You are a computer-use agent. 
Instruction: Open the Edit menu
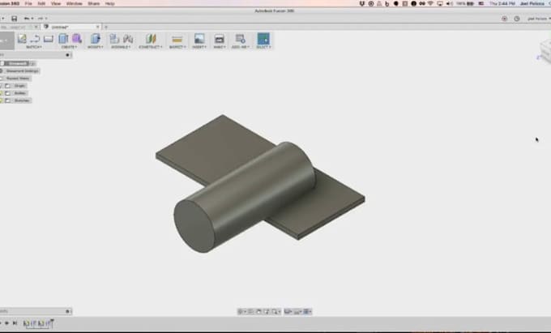[x=41, y=3]
